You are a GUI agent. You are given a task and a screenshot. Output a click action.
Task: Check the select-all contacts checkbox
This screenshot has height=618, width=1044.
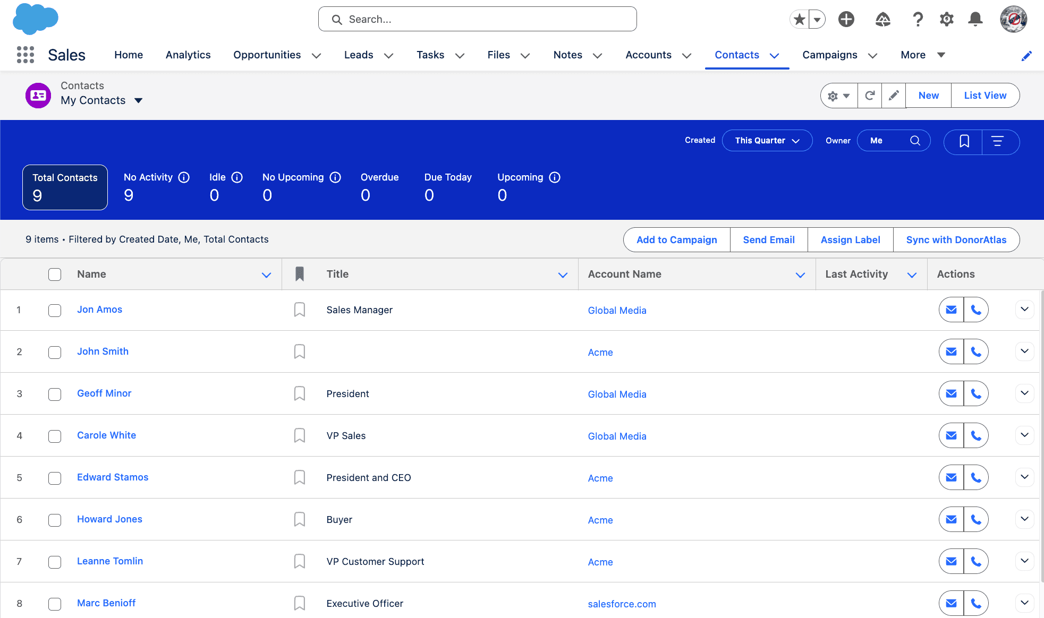(x=55, y=274)
